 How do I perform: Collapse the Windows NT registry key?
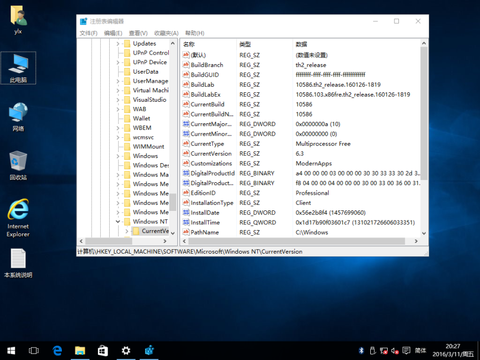(x=118, y=222)
